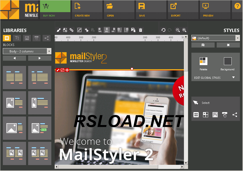Click the paint brush styling tool
The width and height of the screenshot is (243, 171).
pyautogui.click(x=59, y=30)
